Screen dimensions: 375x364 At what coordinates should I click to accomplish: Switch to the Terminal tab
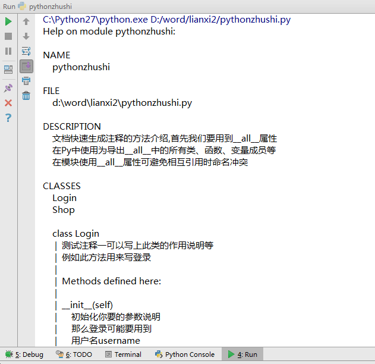tap(123, 354)
